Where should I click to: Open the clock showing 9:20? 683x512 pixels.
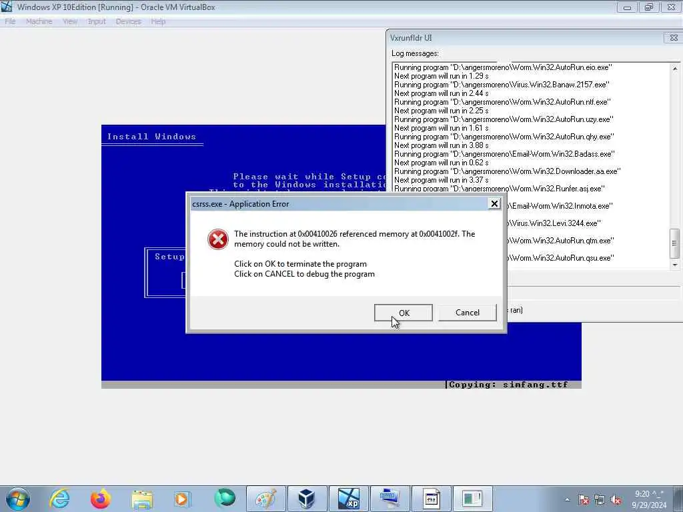[649, 499]
